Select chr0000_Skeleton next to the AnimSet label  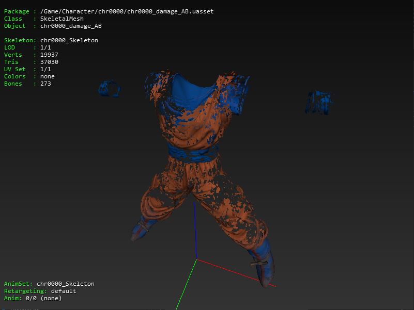click(66, 284)
